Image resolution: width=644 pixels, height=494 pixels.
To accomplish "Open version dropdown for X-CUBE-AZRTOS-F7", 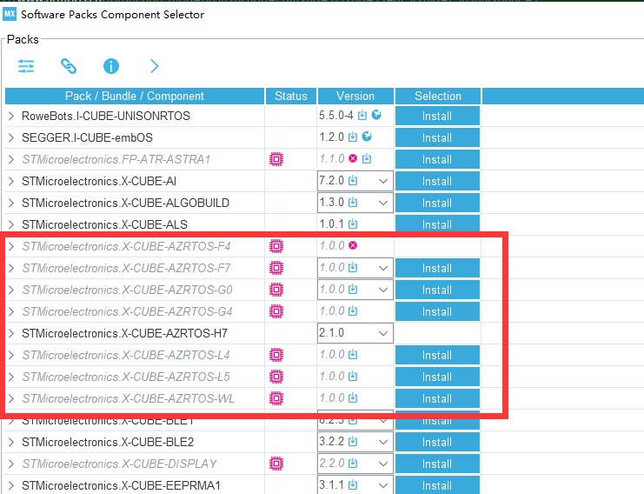I will pyautogui.click(x=383, y=269).
